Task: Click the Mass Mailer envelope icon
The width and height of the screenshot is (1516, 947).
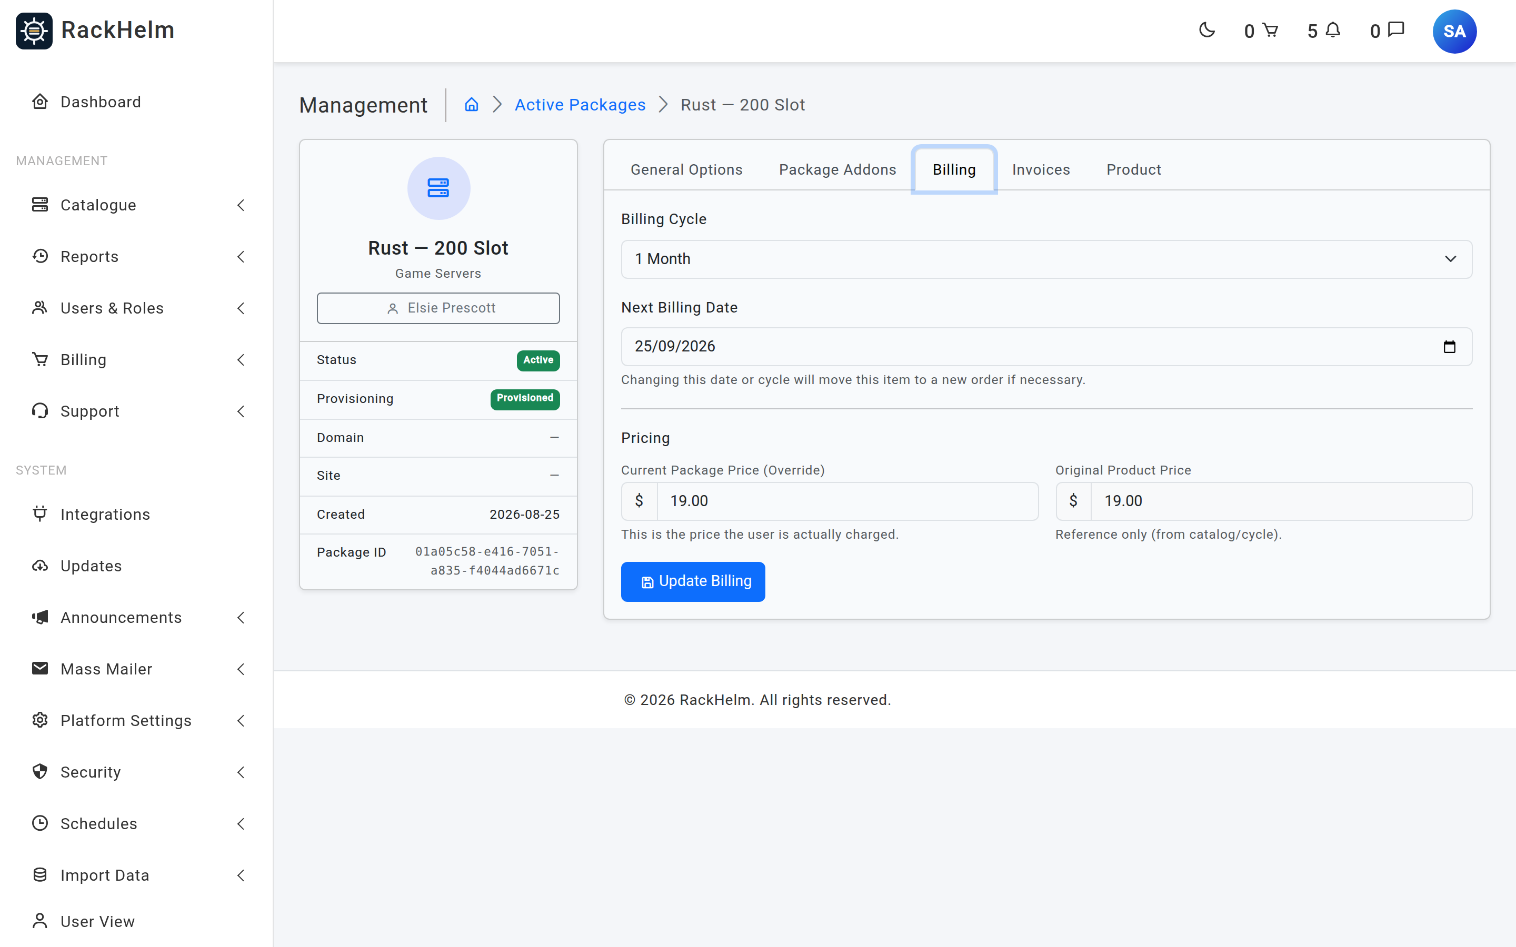Action: [40, 668]
